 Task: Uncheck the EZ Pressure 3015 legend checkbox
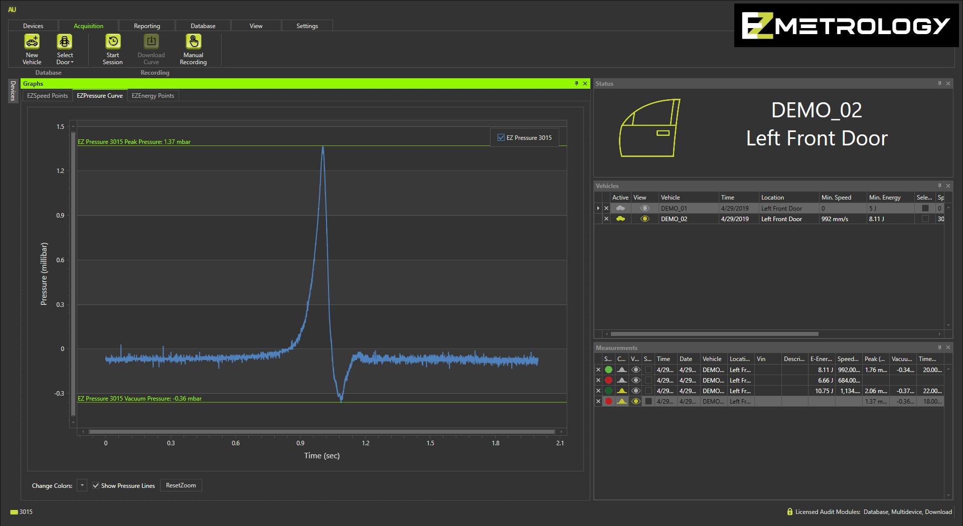click(501, 137)
